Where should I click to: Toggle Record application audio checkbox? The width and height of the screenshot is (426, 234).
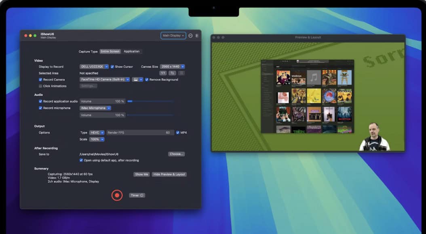40,101
